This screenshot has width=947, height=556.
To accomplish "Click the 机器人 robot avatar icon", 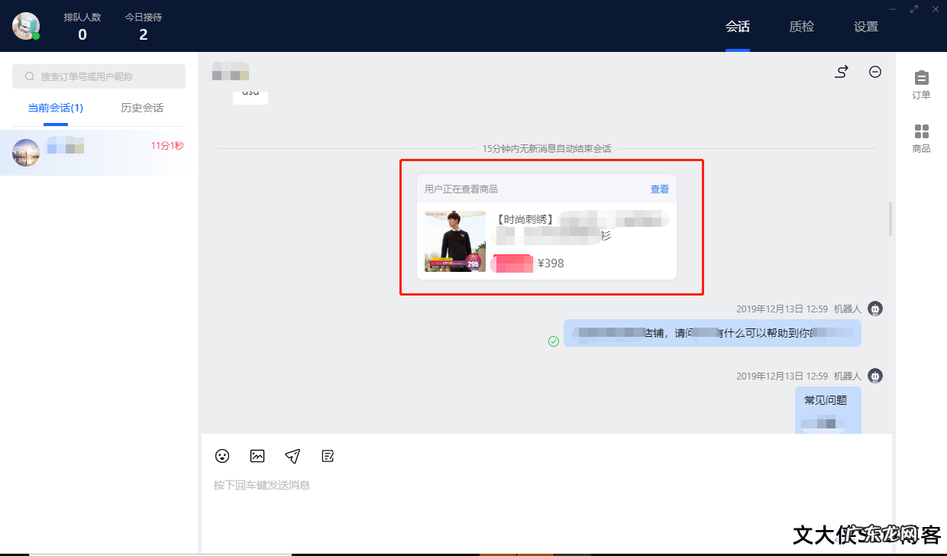I will [x=875, y=309].
